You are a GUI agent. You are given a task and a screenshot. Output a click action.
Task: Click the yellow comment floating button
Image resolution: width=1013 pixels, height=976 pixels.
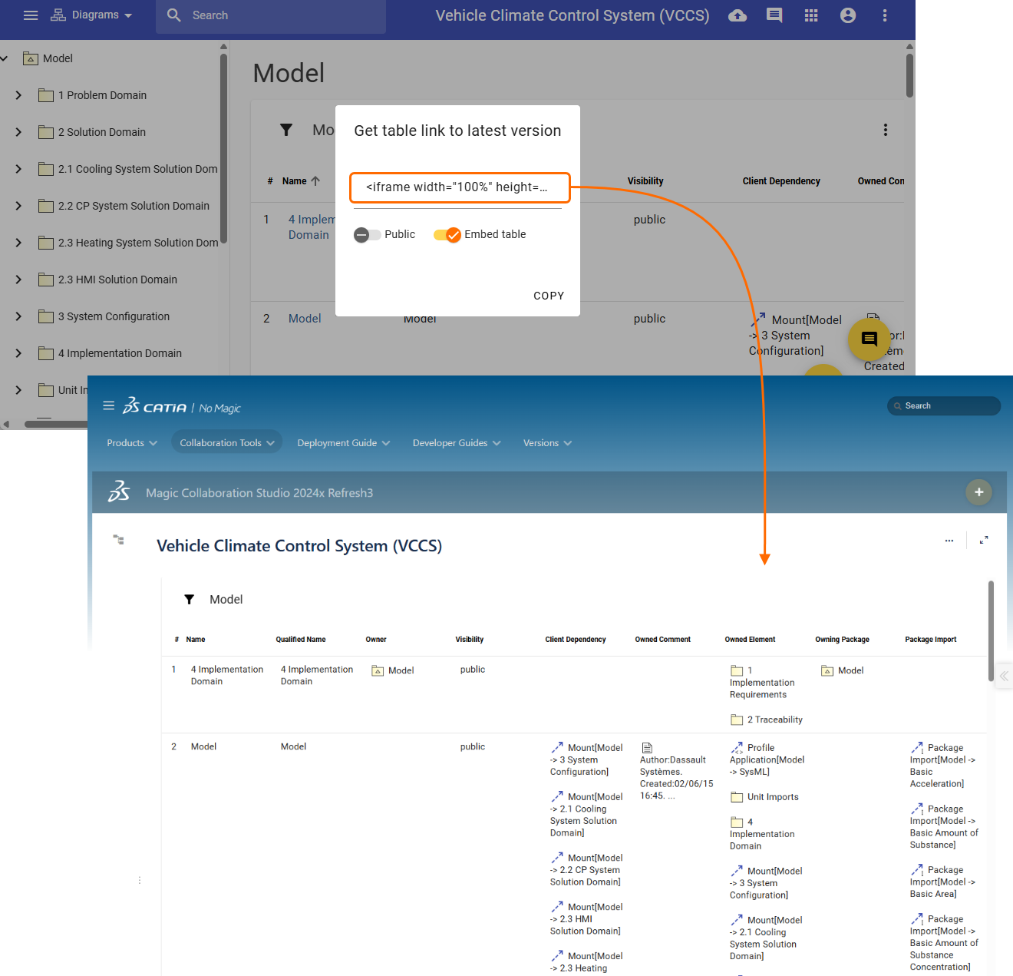point(869,339)
